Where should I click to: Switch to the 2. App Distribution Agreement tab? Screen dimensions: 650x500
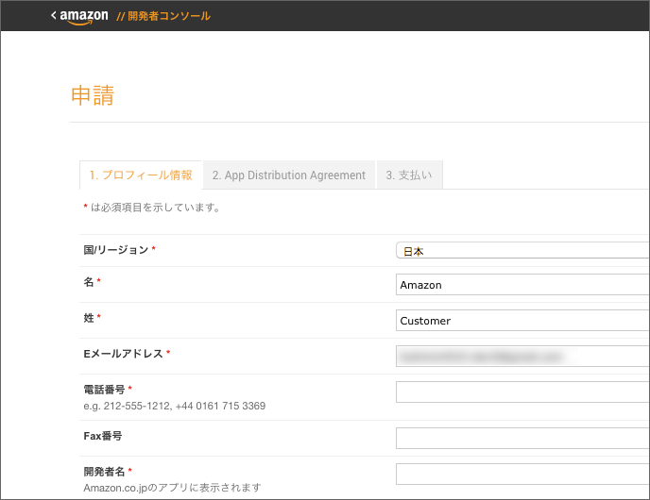click(288, 175)
